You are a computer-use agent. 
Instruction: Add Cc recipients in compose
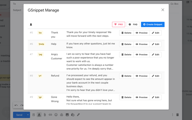click(172, 4)
